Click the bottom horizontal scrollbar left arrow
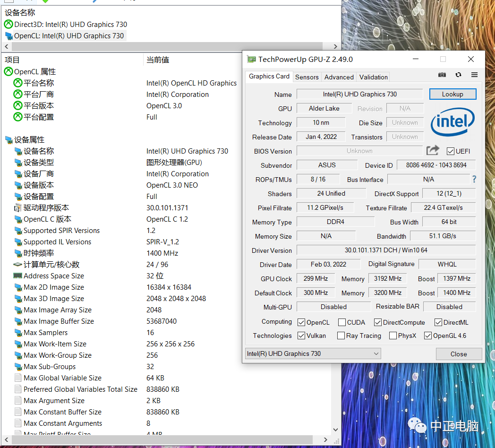 (x=7, y=440)
